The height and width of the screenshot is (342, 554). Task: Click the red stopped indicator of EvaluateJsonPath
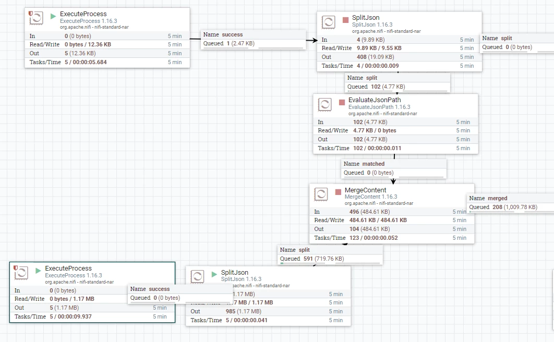pyautogui.click(x=342, y=102)
